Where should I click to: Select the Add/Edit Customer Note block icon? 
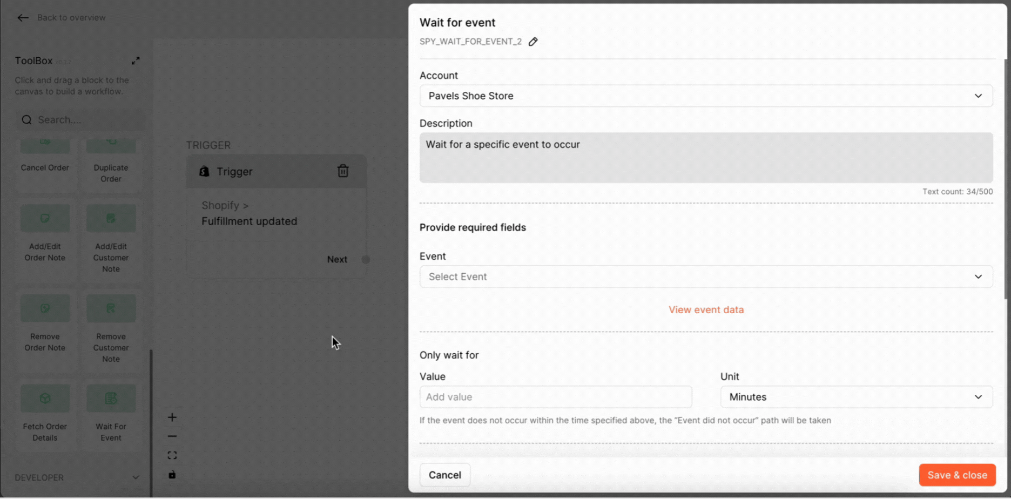click(x=111, y=218)
